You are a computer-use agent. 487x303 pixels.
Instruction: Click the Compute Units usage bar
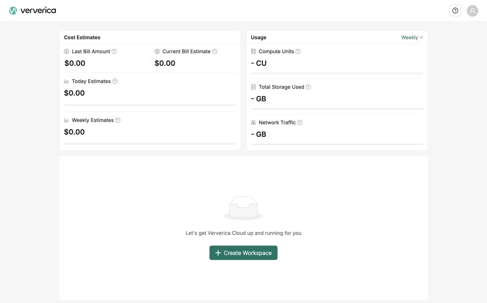(x=337, y=73)
